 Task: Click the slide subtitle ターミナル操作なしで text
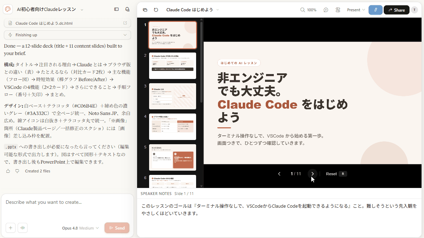[x=271, y=140]
